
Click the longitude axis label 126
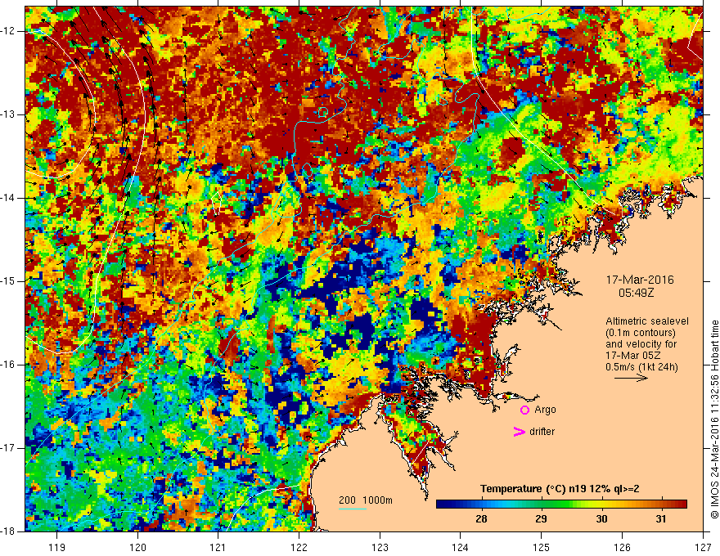[x=622, y=547]
